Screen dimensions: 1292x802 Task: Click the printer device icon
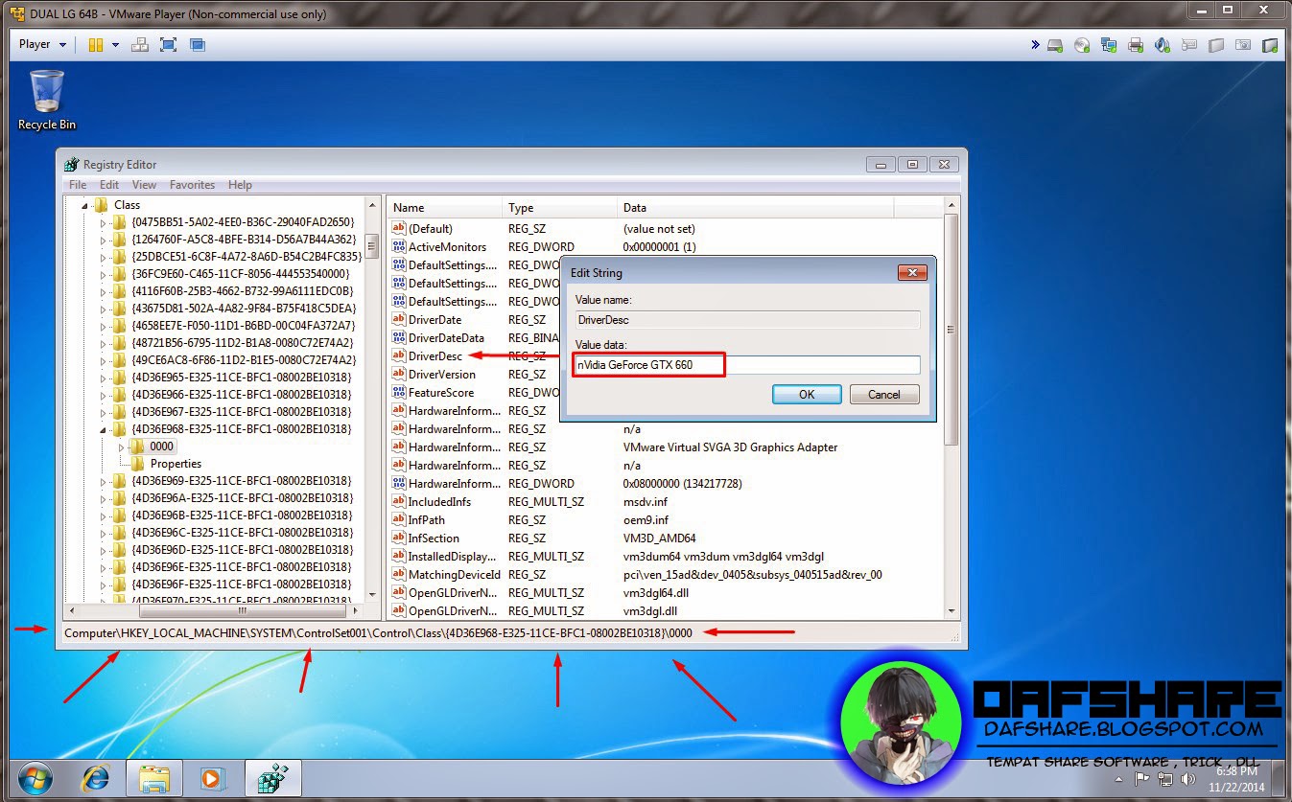[x=1136, y=45]
